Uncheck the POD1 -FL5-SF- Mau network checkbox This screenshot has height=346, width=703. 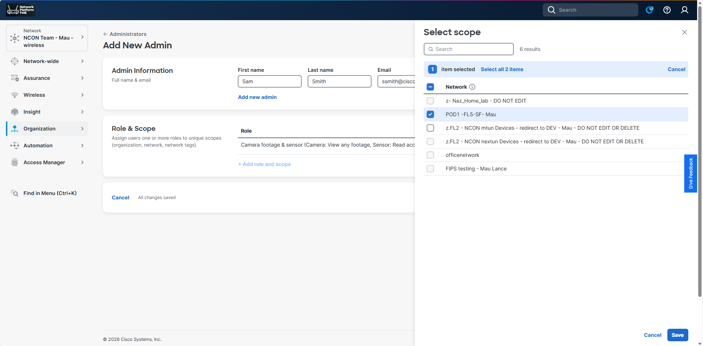430,114
